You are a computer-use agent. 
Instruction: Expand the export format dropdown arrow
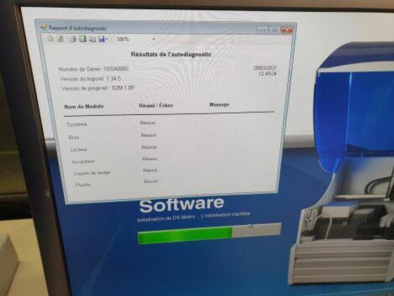pyautogui.click(x=107, y=39)
